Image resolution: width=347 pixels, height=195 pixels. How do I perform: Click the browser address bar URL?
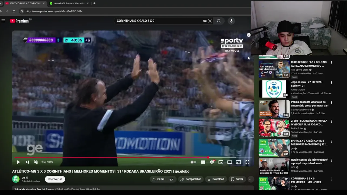(x=54, y=11)
